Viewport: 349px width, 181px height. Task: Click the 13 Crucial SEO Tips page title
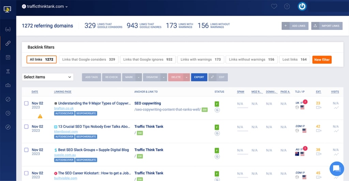pyautogui.click(x=94, y=127)
